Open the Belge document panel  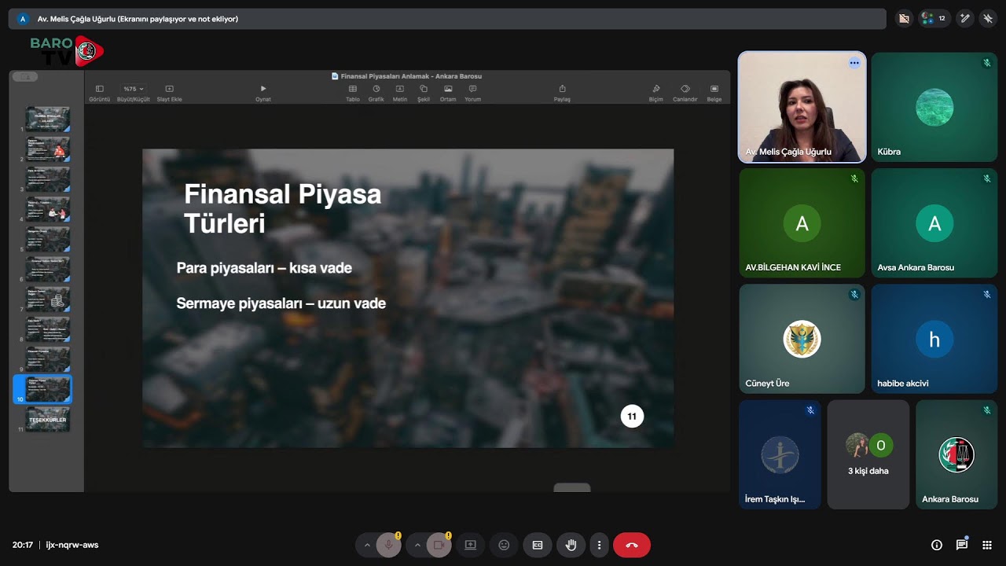714,93
